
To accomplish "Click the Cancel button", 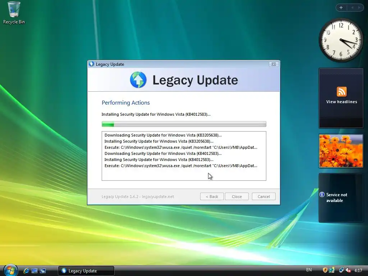I will 263,197.
